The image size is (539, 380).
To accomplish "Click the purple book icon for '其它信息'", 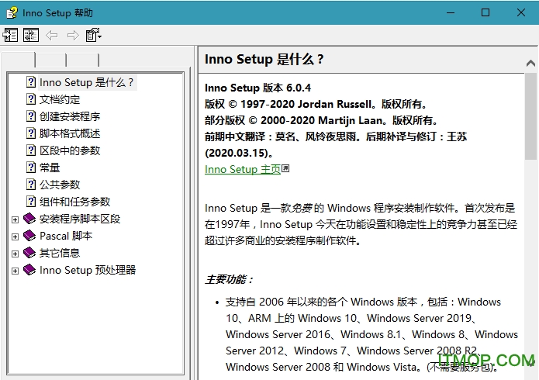I will (29, 252).
